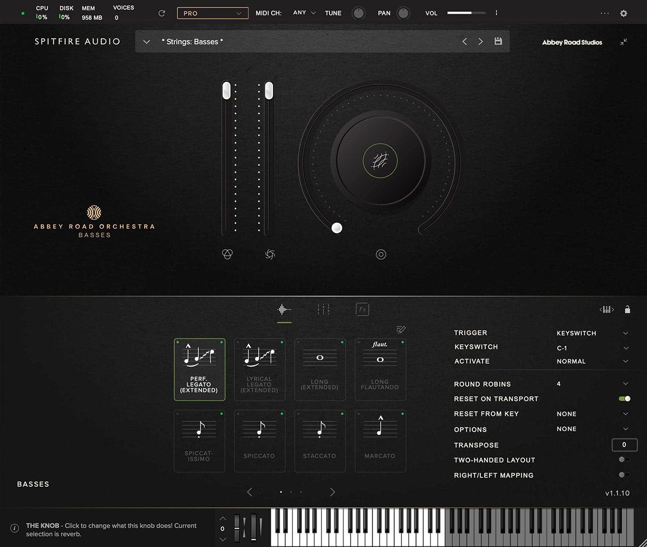The height and width of the screenshot is (547, 647).
Task: Open the PRO mode dropdown
Action: 212,13
